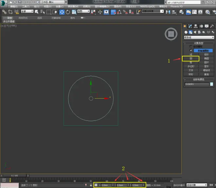Click the 星形 star shape button

click(207, 67)
